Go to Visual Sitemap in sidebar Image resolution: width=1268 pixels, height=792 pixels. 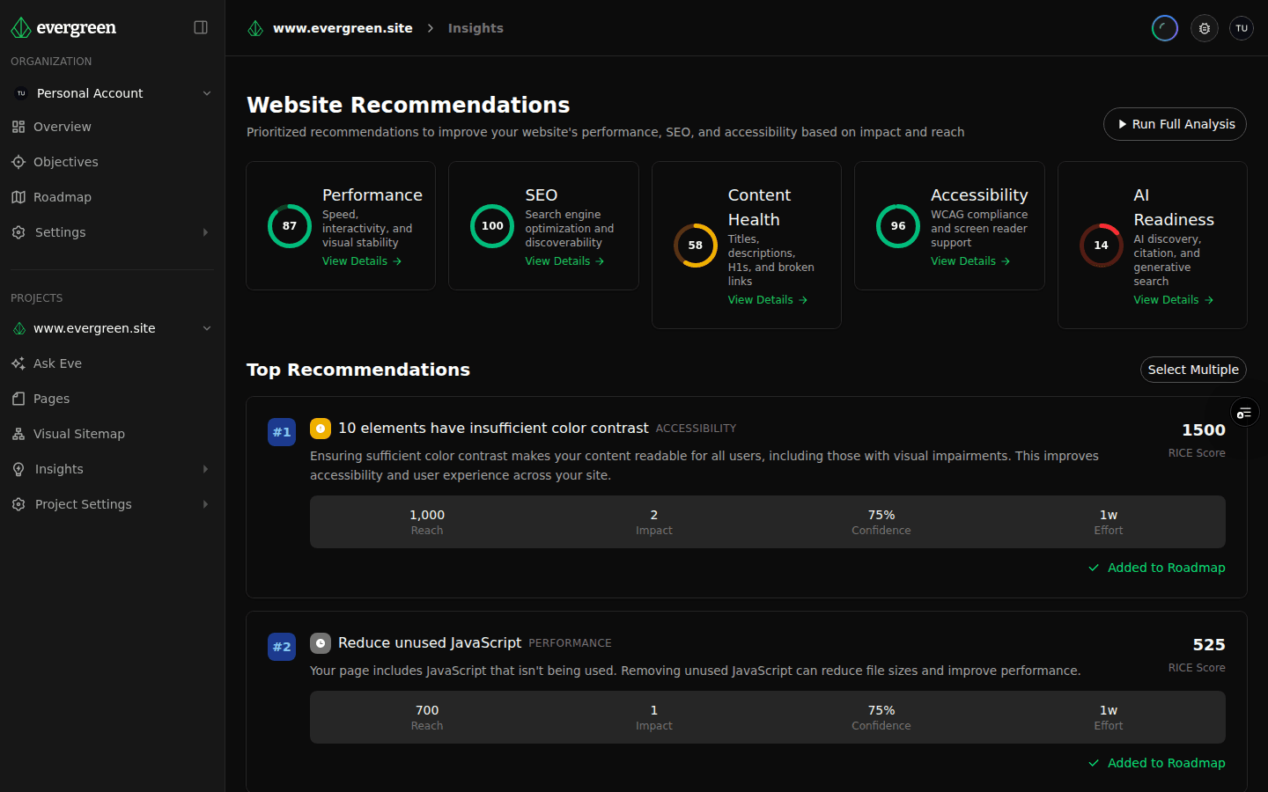(x=78, y=434)
